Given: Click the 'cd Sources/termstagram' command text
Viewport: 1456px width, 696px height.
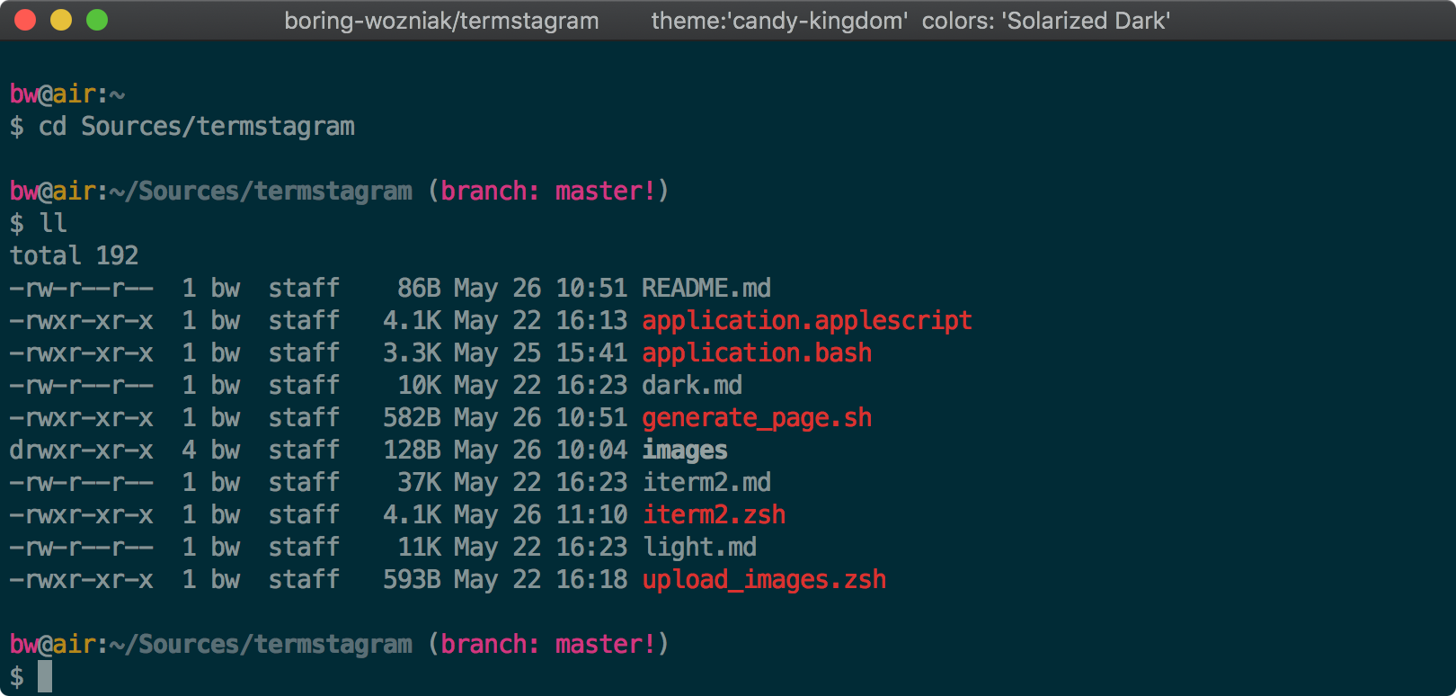Looking at the screenshot, I should 196,126.
